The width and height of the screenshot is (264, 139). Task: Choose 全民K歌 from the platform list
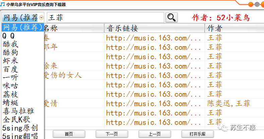(x=23, y=120)
